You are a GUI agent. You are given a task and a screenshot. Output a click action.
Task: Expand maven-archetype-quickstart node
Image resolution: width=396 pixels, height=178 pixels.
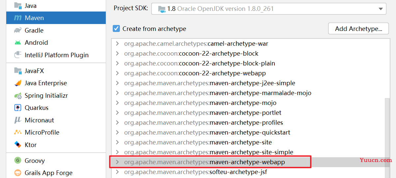117,132
